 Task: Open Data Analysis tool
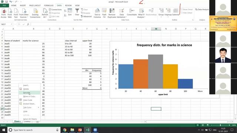pos(202,10)
